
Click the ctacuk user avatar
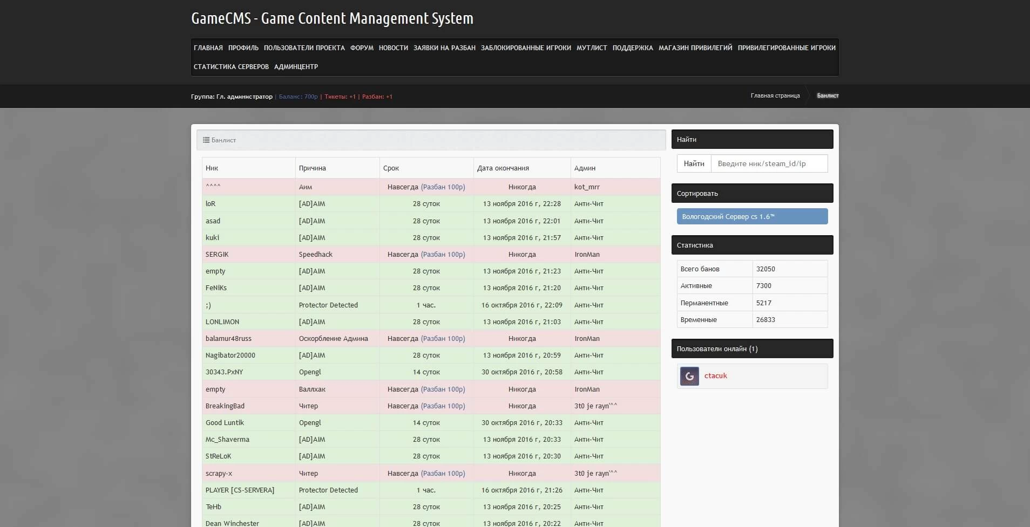pyautogui.click(x=689, y=376)
